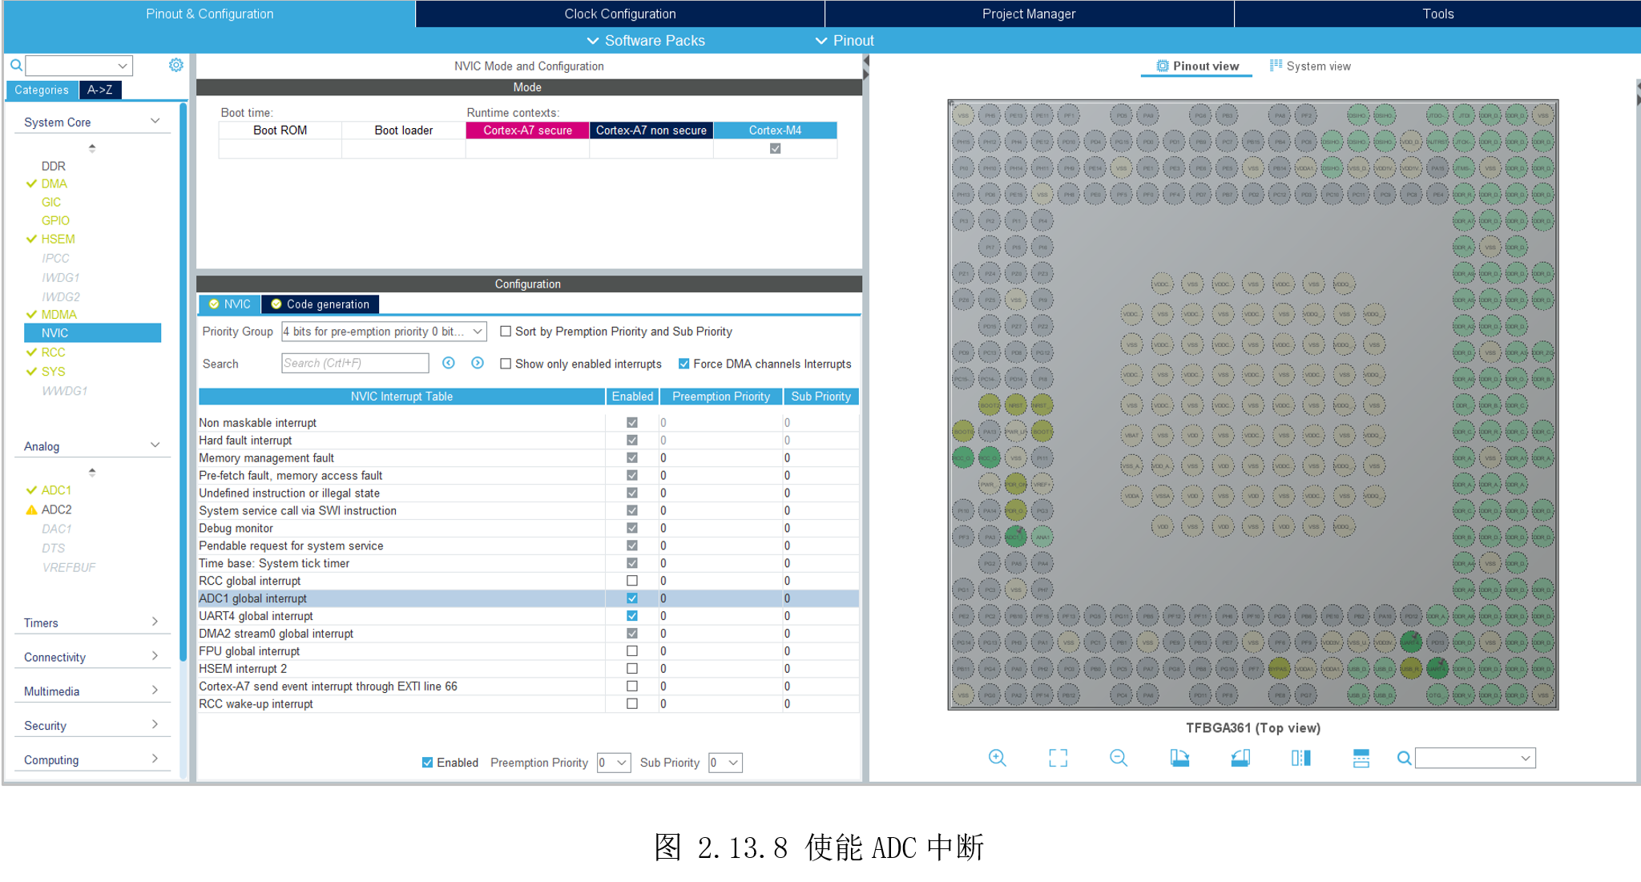This screenshot has height=882, width=1641.
Task: Click the zoom out pinout icon
Action: click(x=1119, y=758)
